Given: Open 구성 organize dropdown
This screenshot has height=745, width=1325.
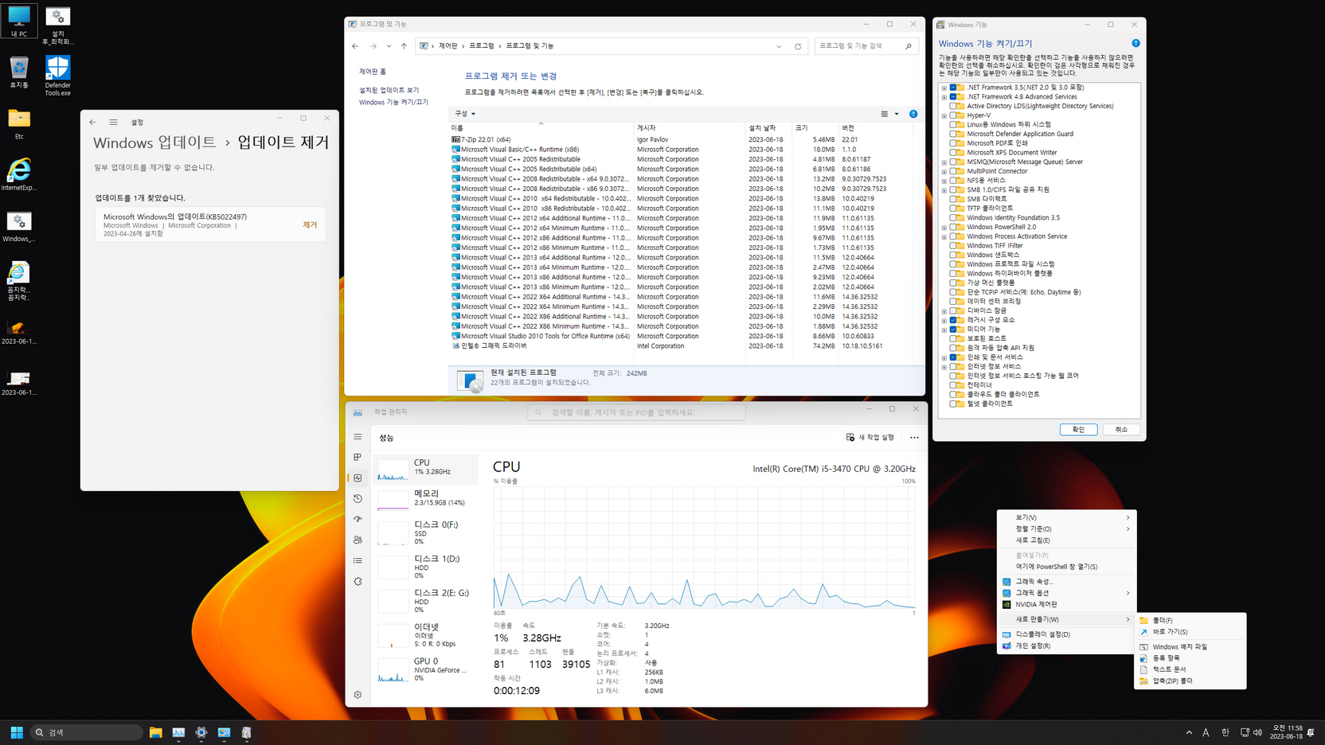Looking at the screenshot, I should point(465,114).
